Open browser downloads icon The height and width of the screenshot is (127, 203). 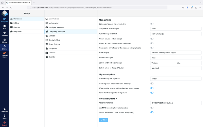(187, 8)
